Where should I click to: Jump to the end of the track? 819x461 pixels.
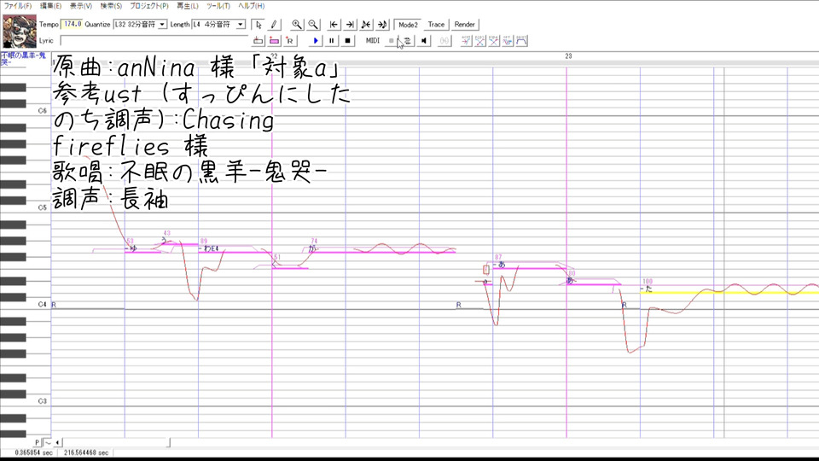(350, 25)
